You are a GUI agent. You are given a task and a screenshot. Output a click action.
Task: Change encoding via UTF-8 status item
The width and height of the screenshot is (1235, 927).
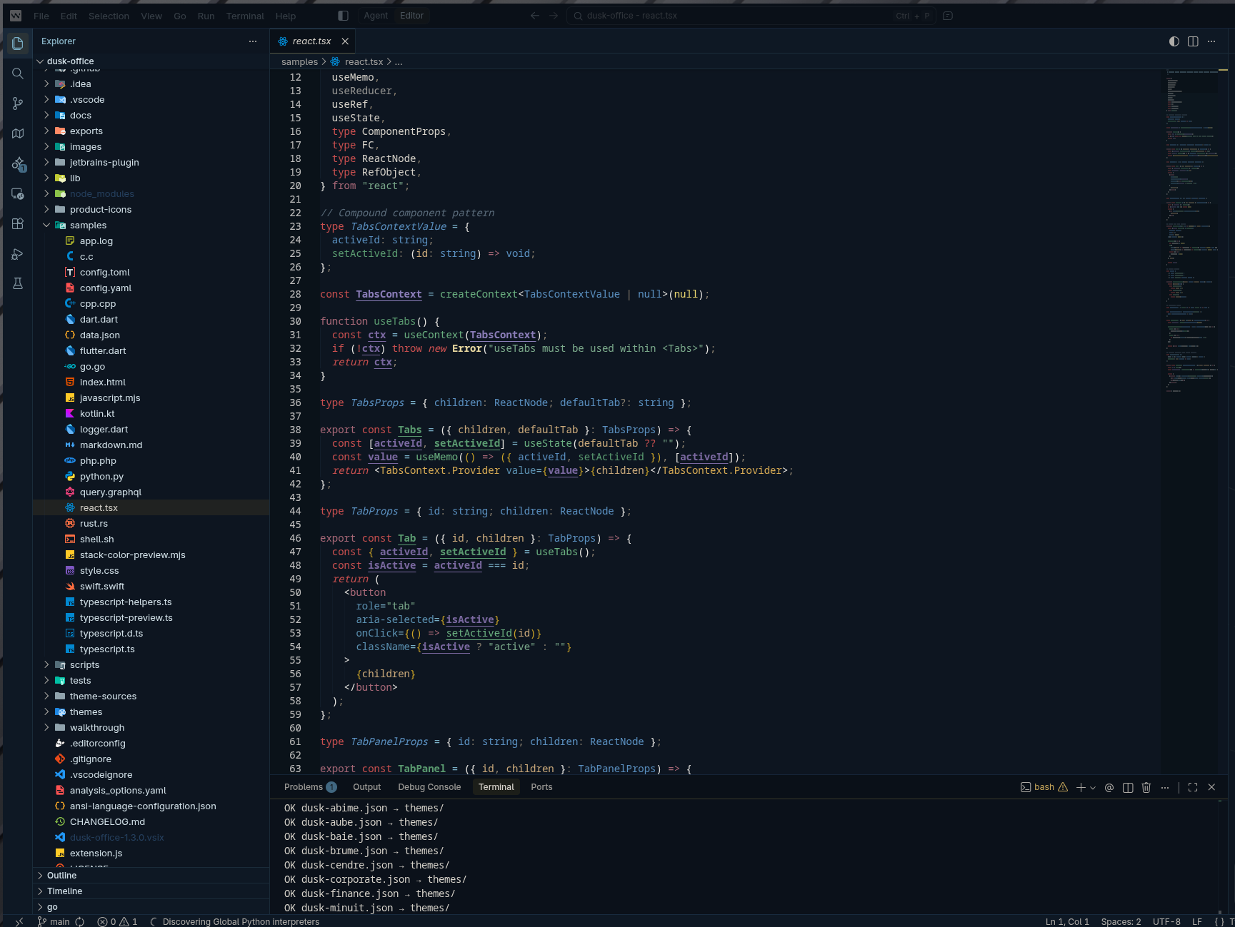point(1166,921)
